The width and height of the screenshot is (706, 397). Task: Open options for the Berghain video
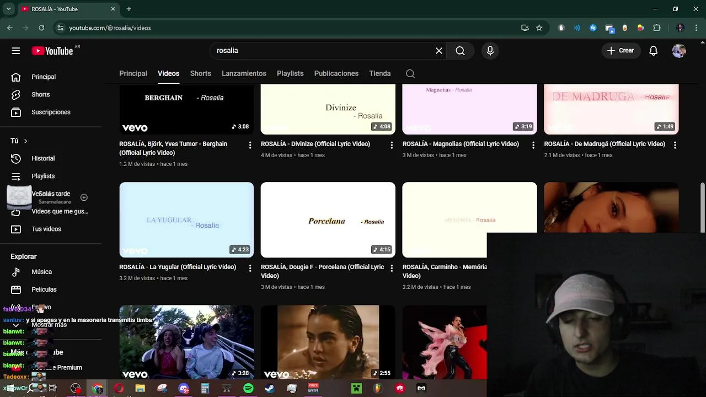pyautogui.click(x=250, y=145)
